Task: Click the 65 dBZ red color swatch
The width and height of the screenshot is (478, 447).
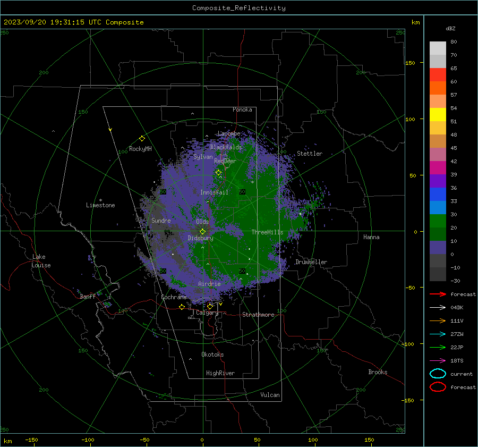Action: [438, 74]
